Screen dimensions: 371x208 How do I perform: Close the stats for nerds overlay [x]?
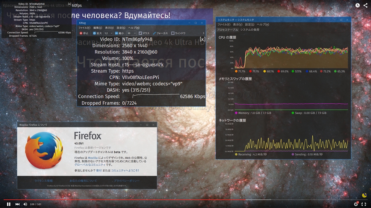(69, 4)
